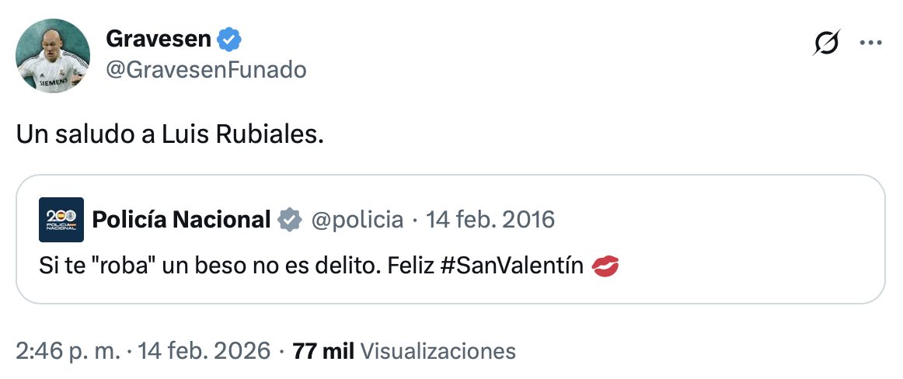The image size is (903, 379).
Task: Click the gray verified badge beside Policía Nacional
Action: click(290, 220)
